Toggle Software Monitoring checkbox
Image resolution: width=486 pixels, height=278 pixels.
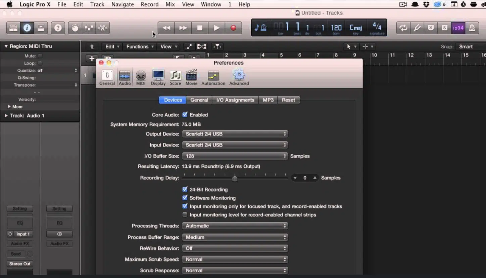tap(185, 198)
